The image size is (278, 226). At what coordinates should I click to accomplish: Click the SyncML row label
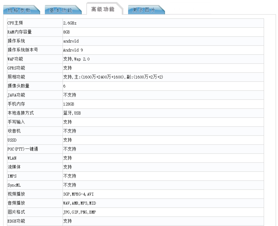(14, 185)
